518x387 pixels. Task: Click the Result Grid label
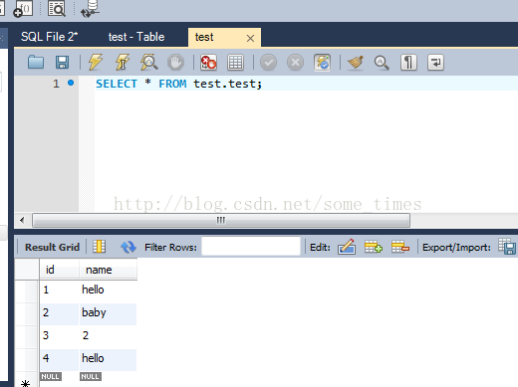point(52,247)
